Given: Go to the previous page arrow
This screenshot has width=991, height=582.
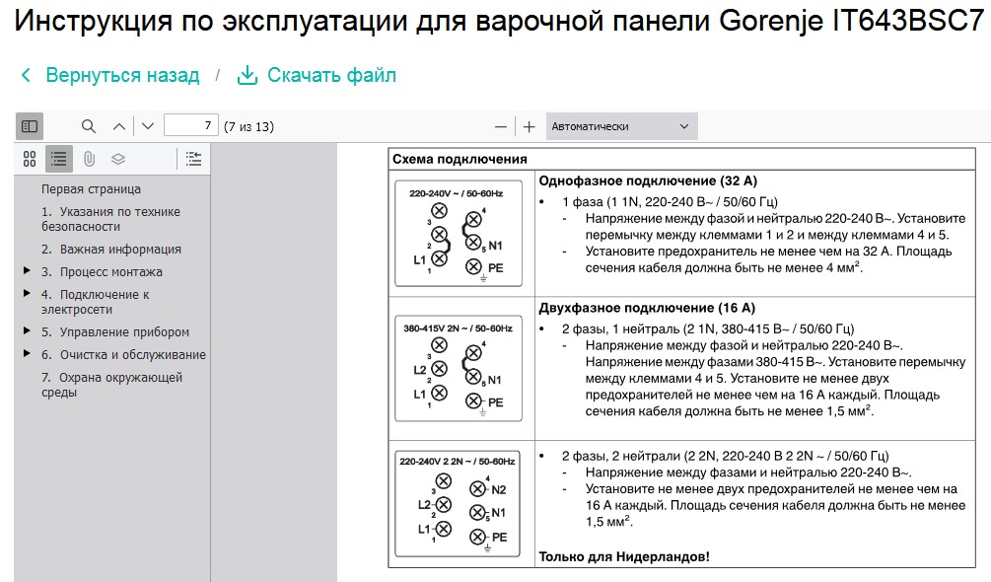Looking at the screenshot, I should [x=118, y=126].
